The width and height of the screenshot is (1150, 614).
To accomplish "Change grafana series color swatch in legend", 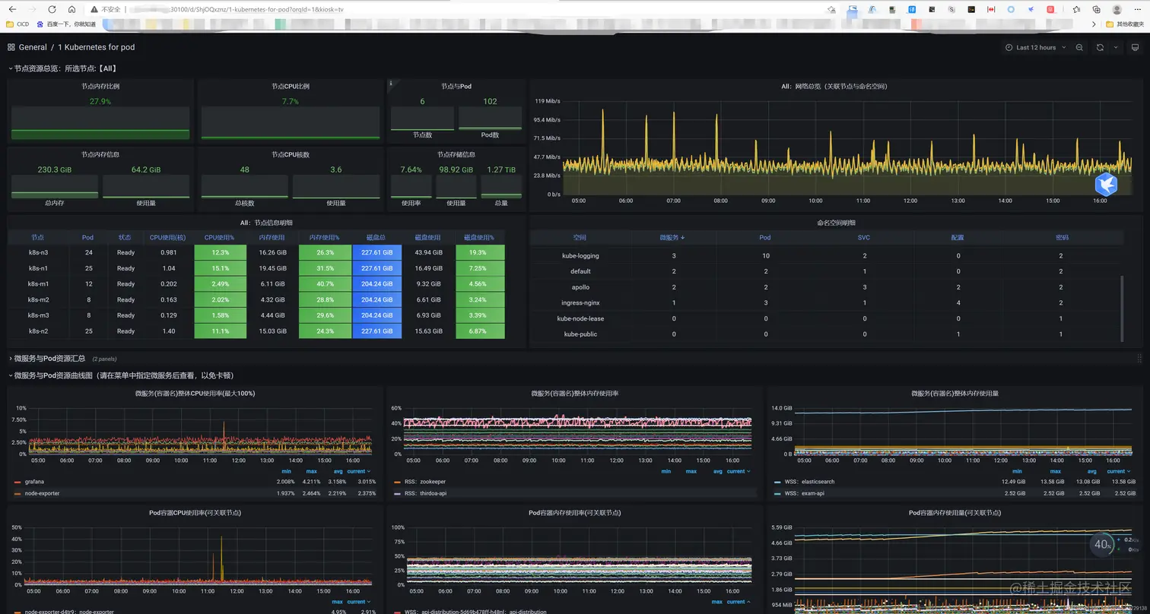I will (17, 482).
